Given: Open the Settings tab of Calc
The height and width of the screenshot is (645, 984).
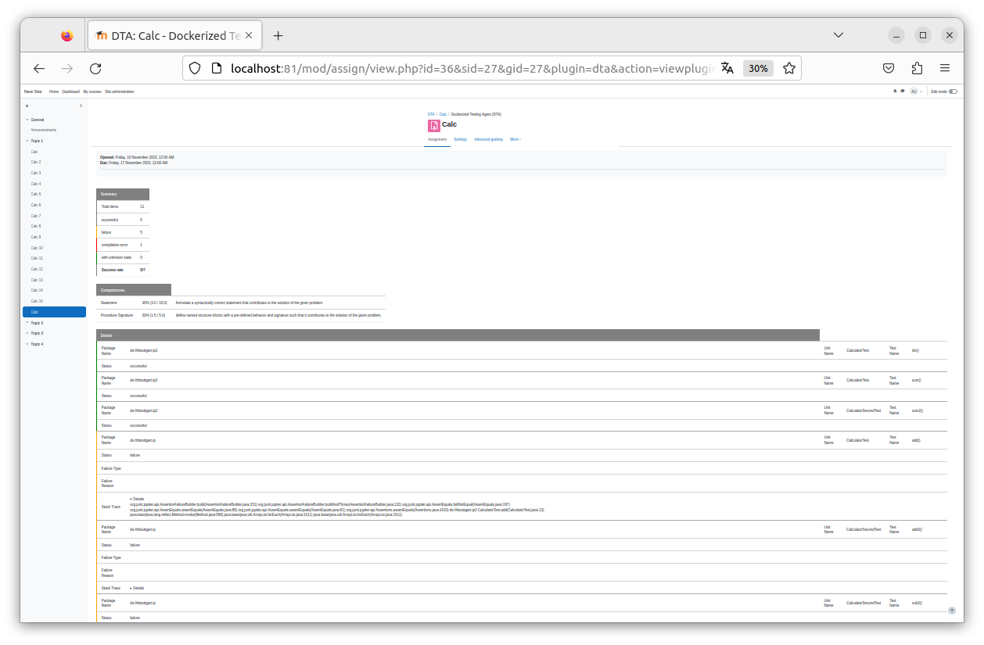Looking at the screenshot, I should click(x=460, y=139).
